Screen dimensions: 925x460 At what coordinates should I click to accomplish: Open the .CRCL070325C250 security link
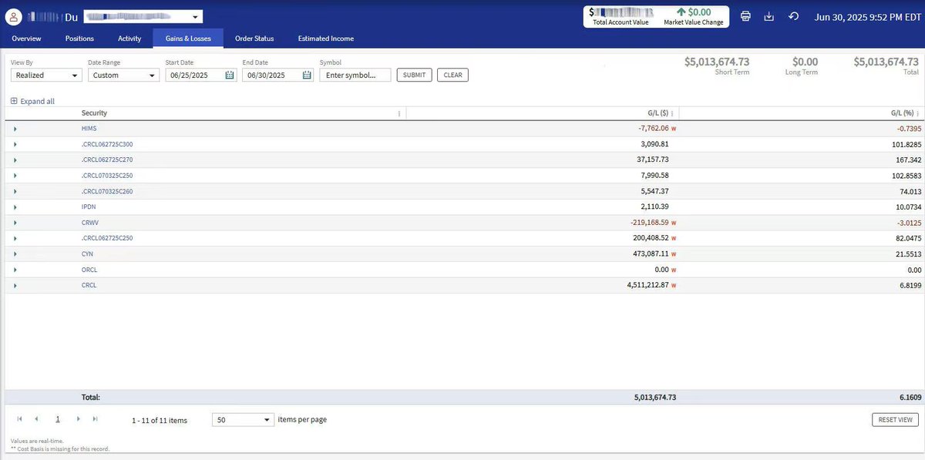tap(107, 176)
